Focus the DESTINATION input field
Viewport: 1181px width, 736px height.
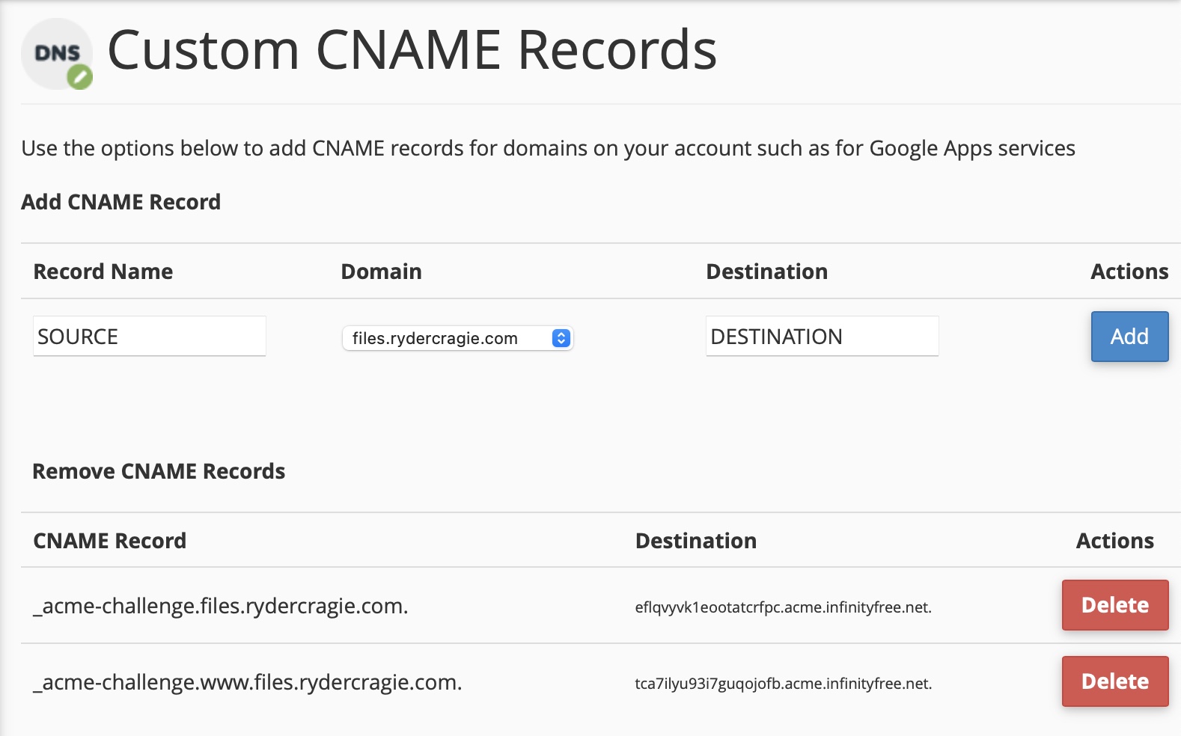coord(821,337)
